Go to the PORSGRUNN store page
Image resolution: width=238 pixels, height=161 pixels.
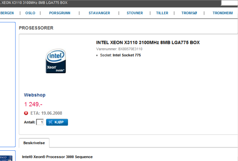[x=59, y=13]
